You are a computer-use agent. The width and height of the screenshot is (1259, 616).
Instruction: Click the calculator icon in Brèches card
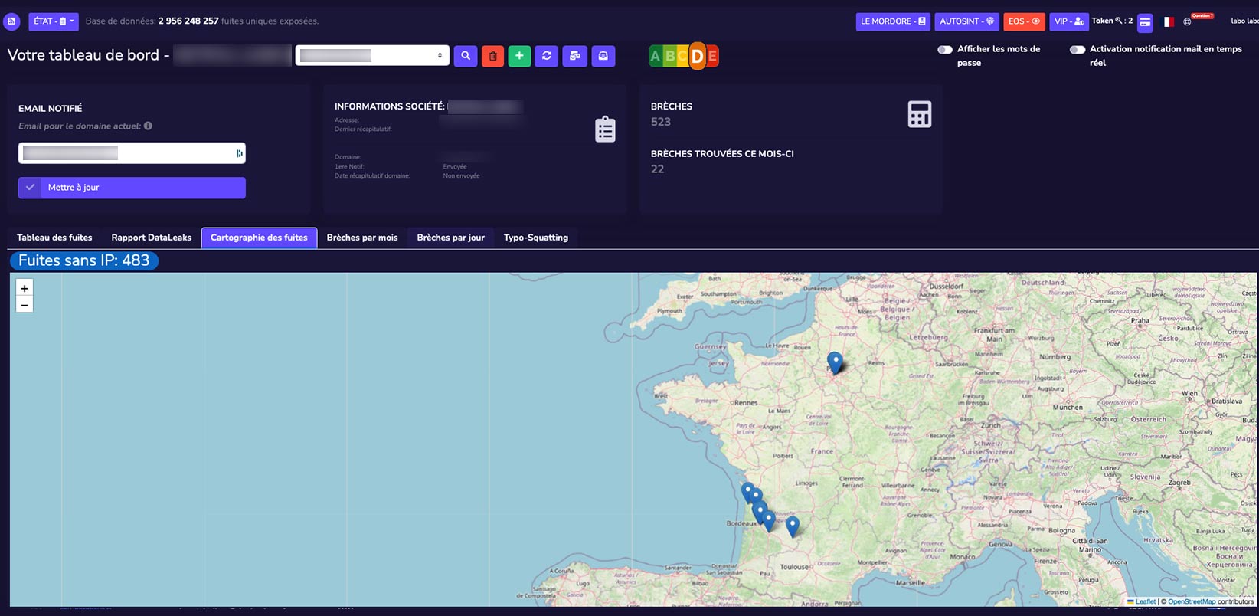tap(919, 114)
